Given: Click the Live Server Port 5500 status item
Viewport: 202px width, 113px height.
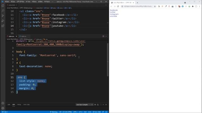Looking at the screenshot, I should 97,112.
